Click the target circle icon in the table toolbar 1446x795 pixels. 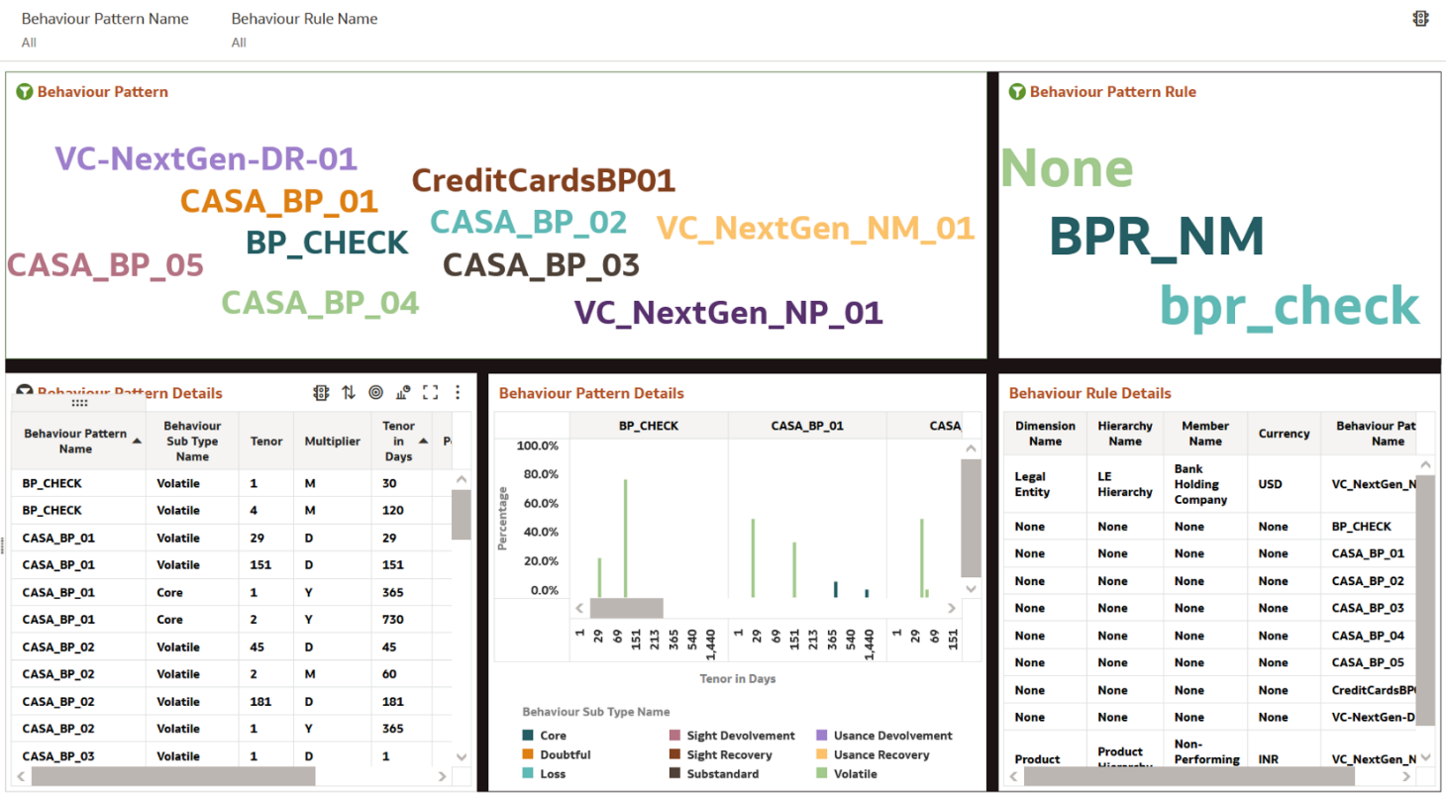[x=375, y=393]
